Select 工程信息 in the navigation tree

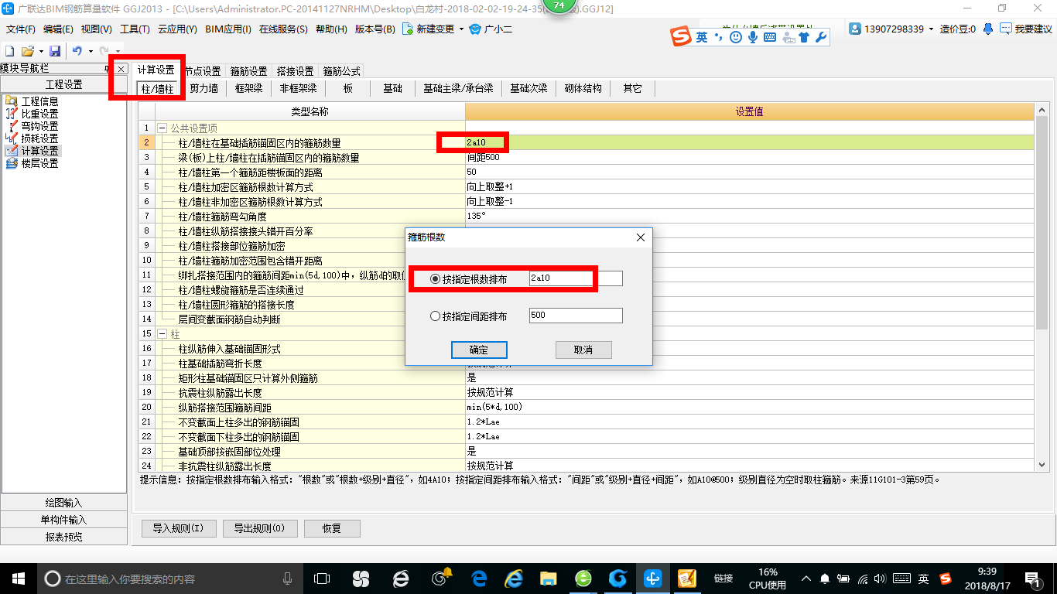tap(39, 101)
